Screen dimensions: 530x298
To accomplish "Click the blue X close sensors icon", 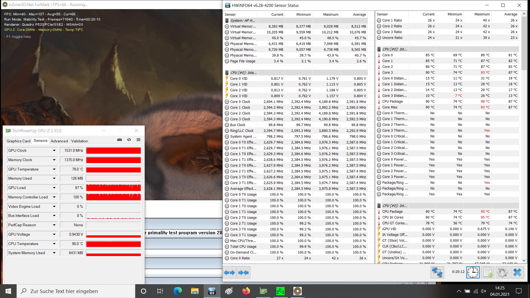I will pos(517,272).
